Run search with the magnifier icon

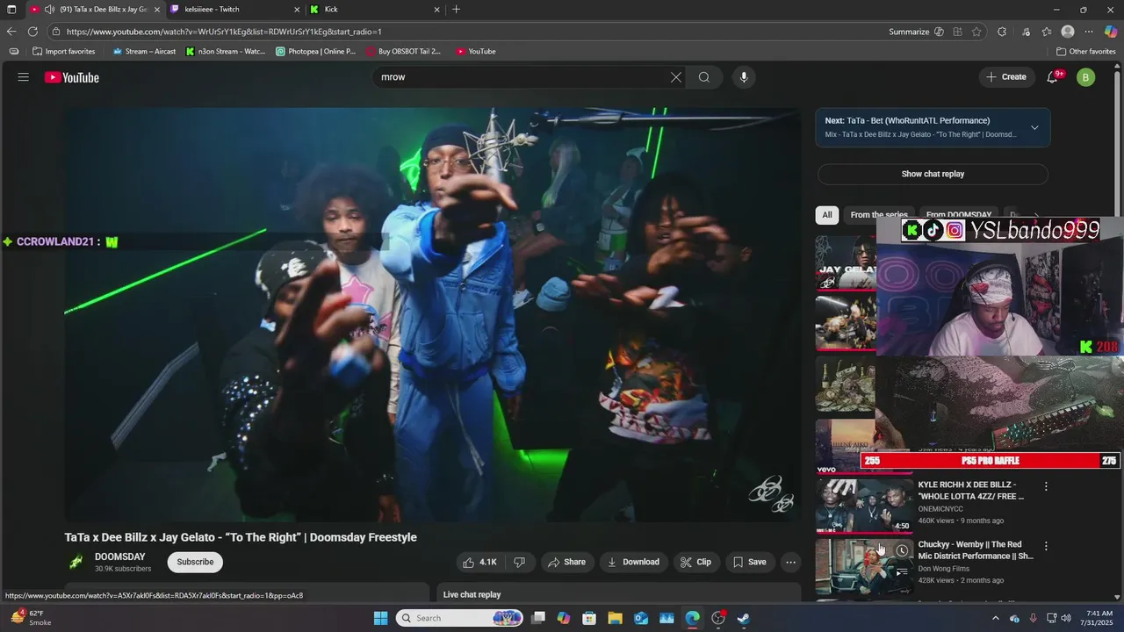coord(704,77)
